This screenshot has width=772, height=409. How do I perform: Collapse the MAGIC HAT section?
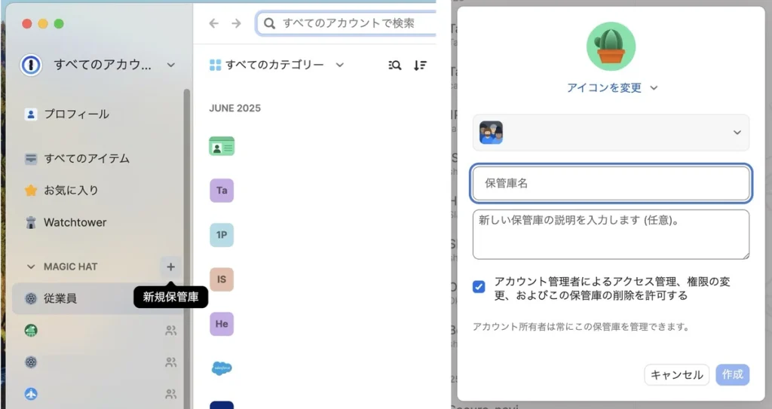[x=31, y=267]
